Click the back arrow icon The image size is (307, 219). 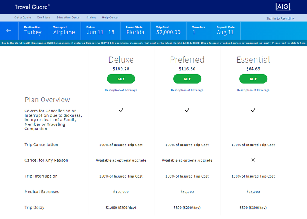(x=9, y=31)
